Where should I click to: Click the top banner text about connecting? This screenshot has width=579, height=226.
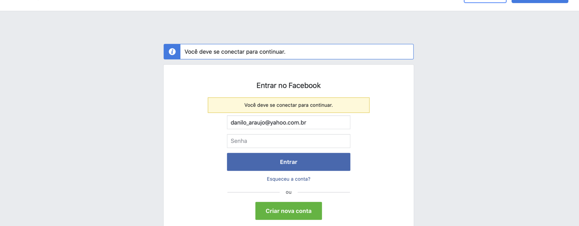pos(235,52)
